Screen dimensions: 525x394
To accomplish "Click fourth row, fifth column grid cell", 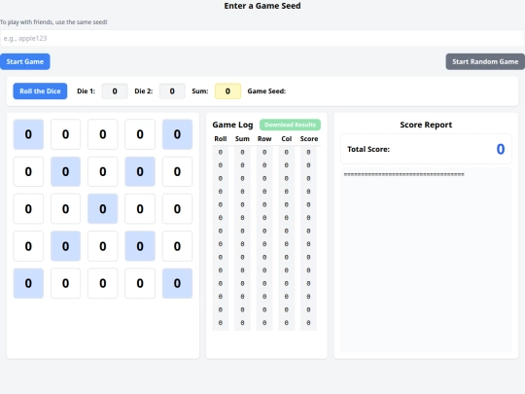I will point(177,246).
